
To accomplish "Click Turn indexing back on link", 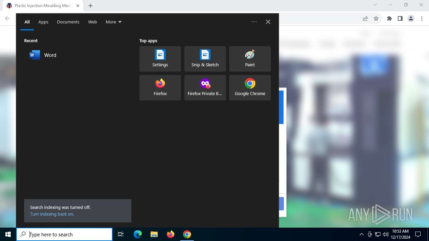I will 52,214.
